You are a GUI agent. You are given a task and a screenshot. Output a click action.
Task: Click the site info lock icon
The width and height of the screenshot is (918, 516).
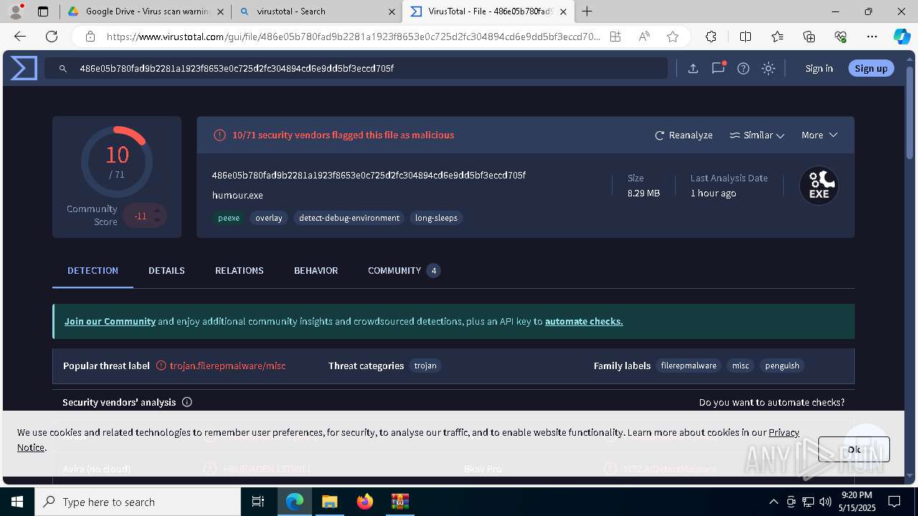pyautogui.click(x=90, y=37)
